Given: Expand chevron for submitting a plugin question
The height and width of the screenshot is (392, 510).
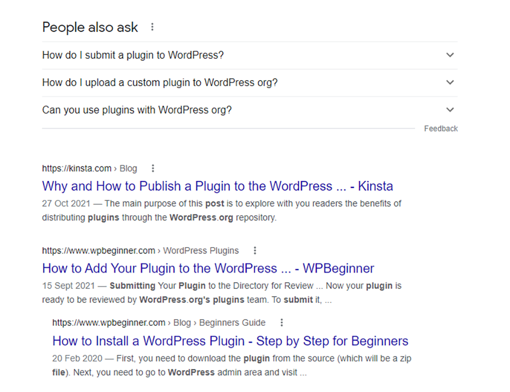Looking at the screenshot, I should [x=450, y=55].
